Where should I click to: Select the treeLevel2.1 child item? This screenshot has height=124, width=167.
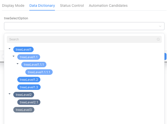pyautogui.click(x=29, y=102)
